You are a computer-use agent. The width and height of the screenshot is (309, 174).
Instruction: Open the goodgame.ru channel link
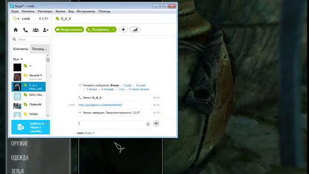coord(100,105)
